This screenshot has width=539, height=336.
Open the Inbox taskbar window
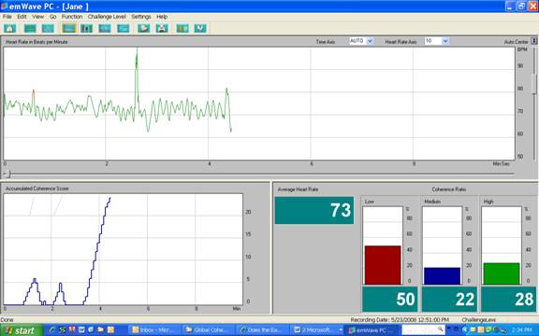point(153,330)
